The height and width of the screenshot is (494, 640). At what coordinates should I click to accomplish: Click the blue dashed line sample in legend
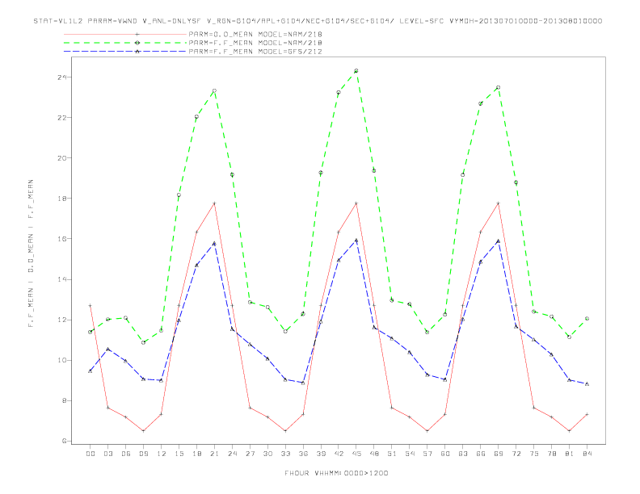125,52
